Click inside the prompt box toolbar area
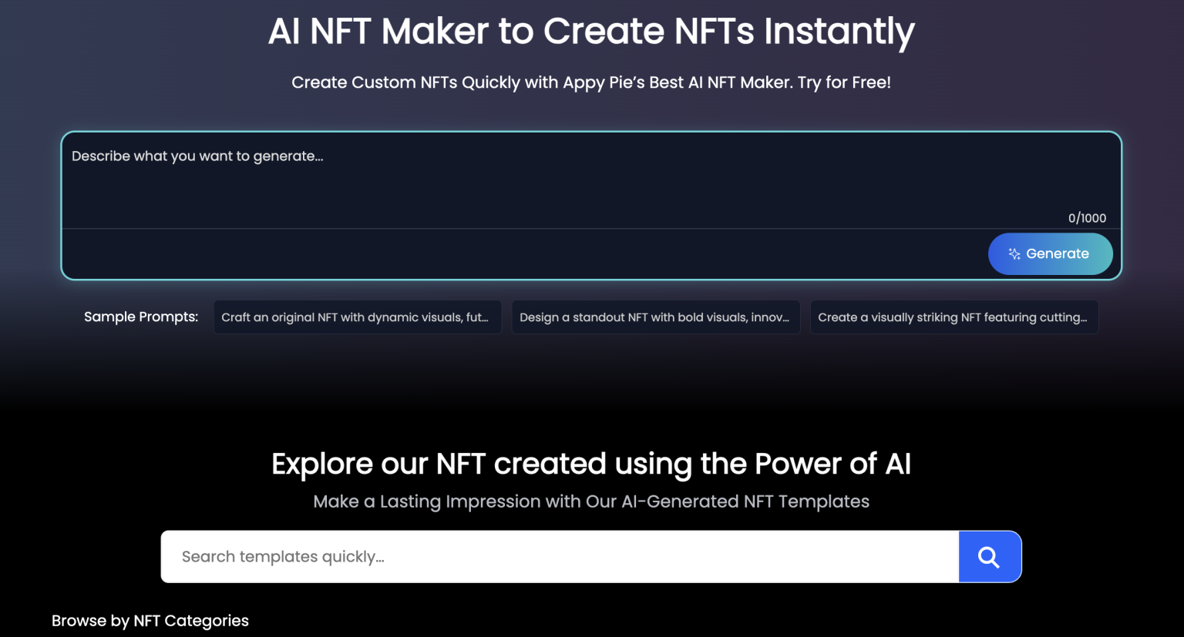The width and height of the screenshot is (1184, 637). pos(462,253)
